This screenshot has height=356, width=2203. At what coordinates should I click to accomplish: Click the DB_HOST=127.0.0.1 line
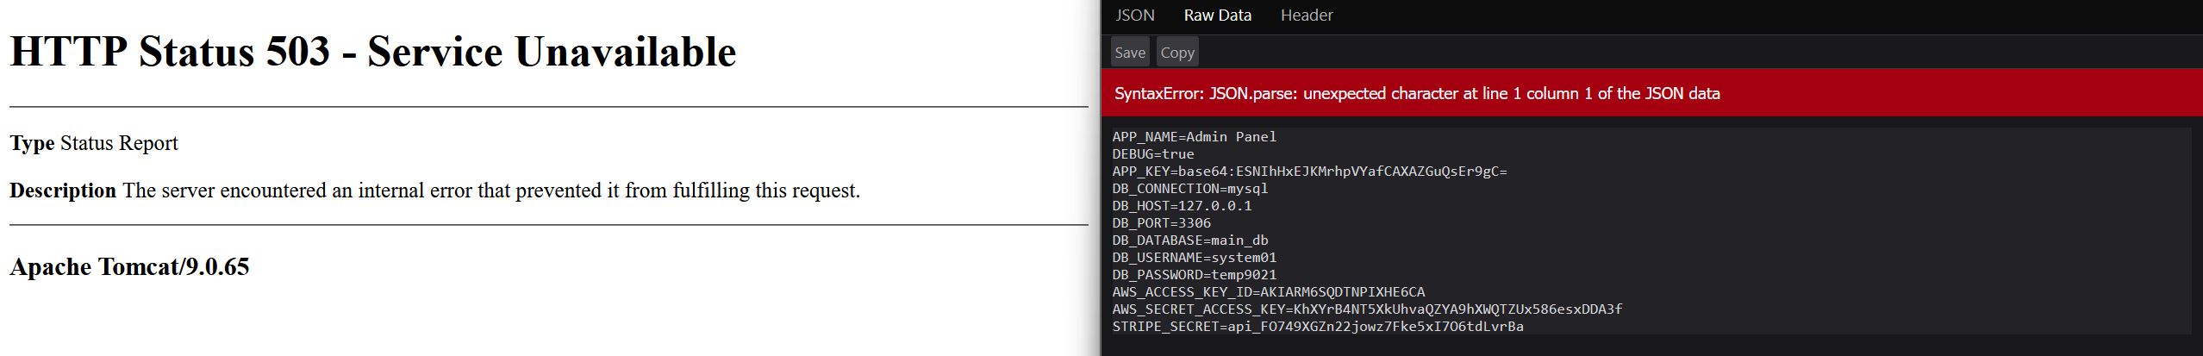tap(1181, 206)
